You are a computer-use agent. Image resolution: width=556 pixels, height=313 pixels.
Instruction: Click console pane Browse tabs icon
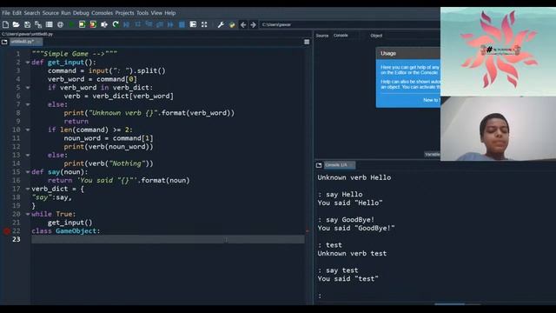tap(319, 165)
